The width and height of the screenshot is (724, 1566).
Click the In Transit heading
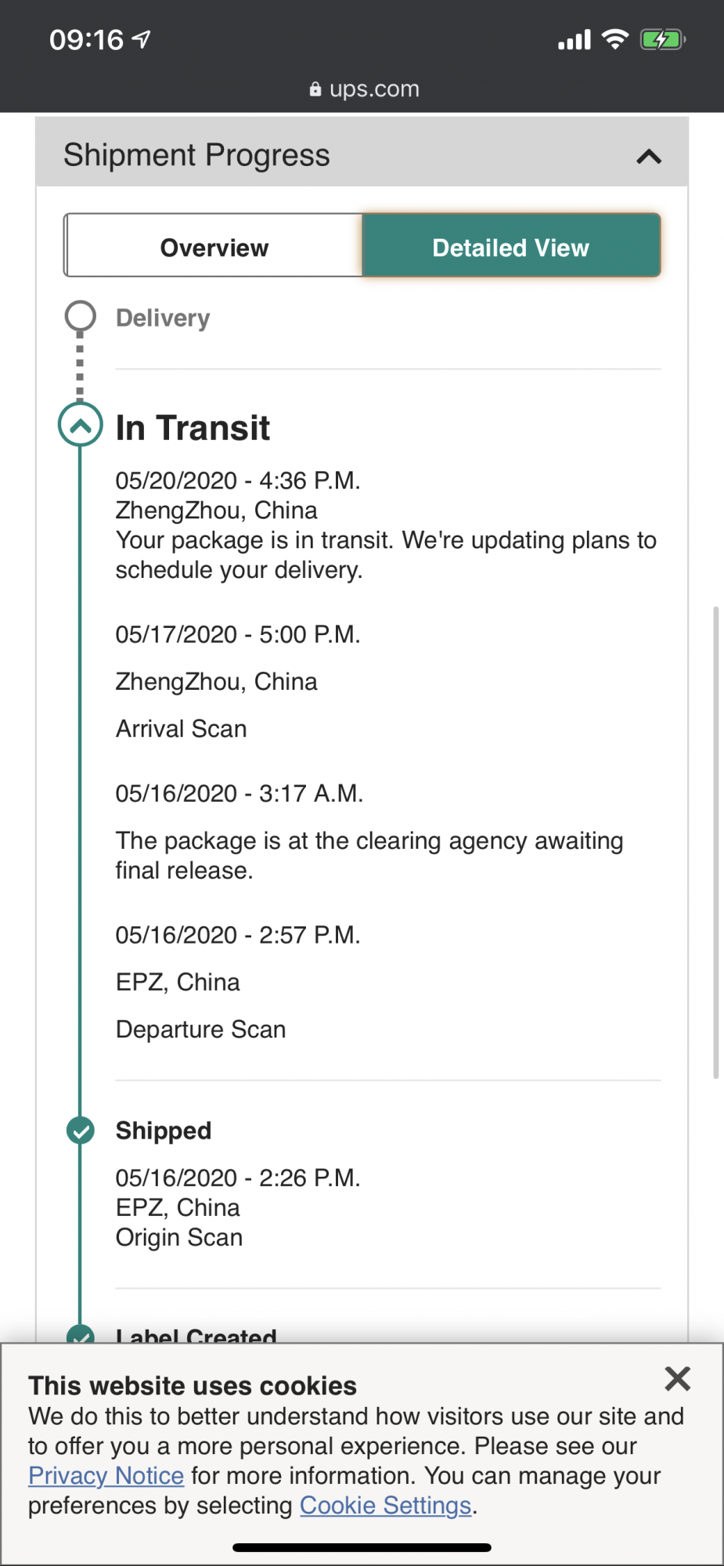tap(193, 428)
